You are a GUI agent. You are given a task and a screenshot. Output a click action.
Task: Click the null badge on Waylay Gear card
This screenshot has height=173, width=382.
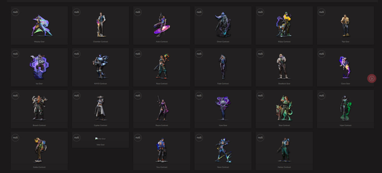point(16,12)
